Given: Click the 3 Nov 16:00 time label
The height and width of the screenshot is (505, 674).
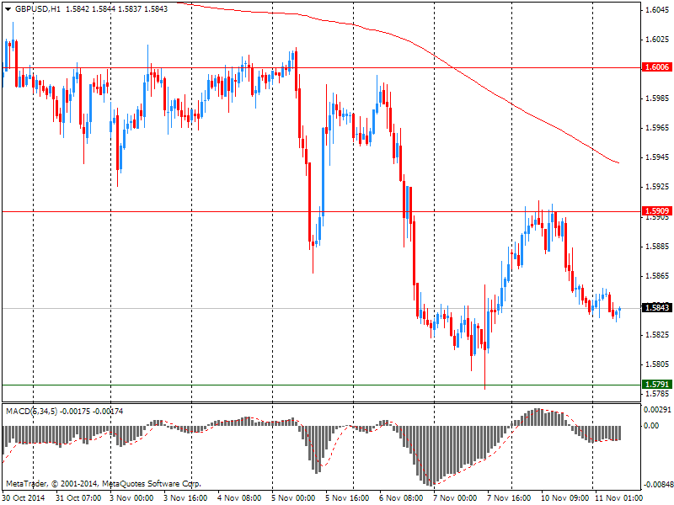Looking at the screenshot, I should coord(185,498).
